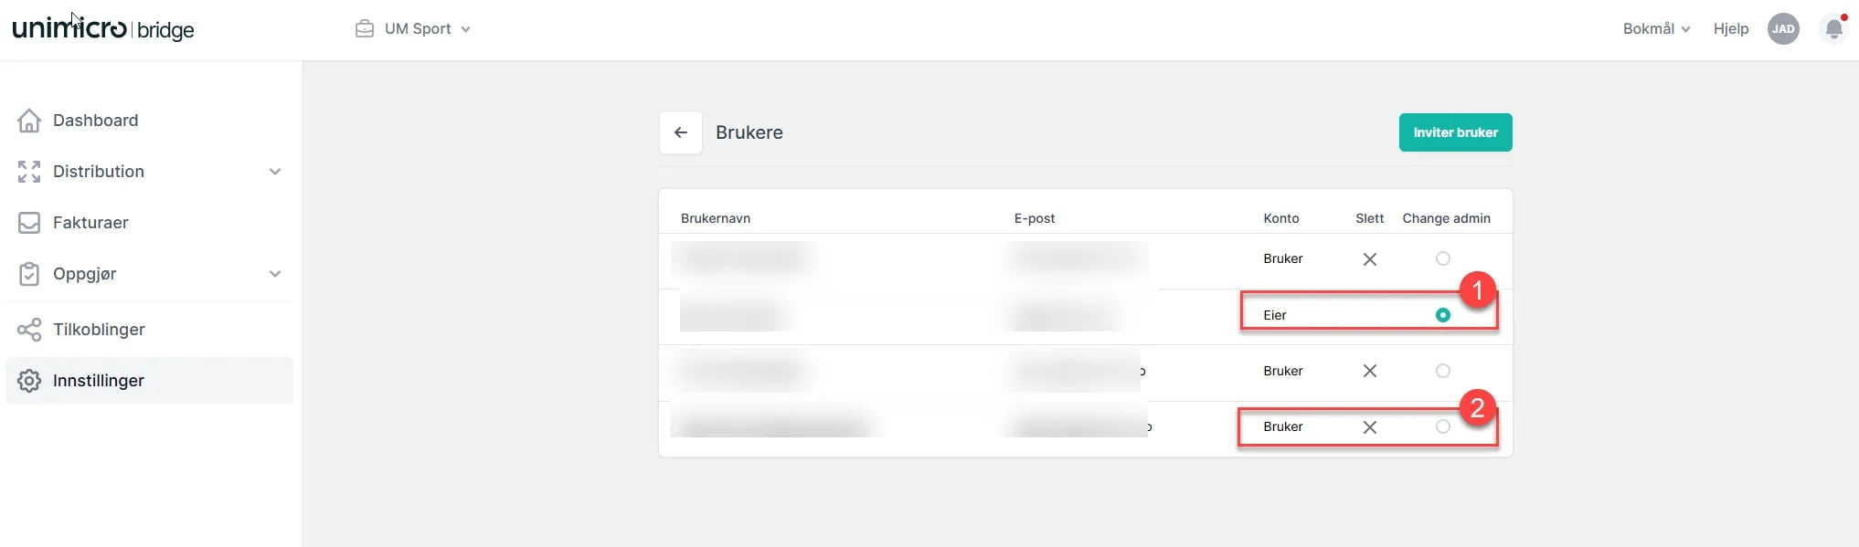Viewport: 1859px width, 547px height.
Task: Expand the Distribution submenu chevron
Action: 275,172
